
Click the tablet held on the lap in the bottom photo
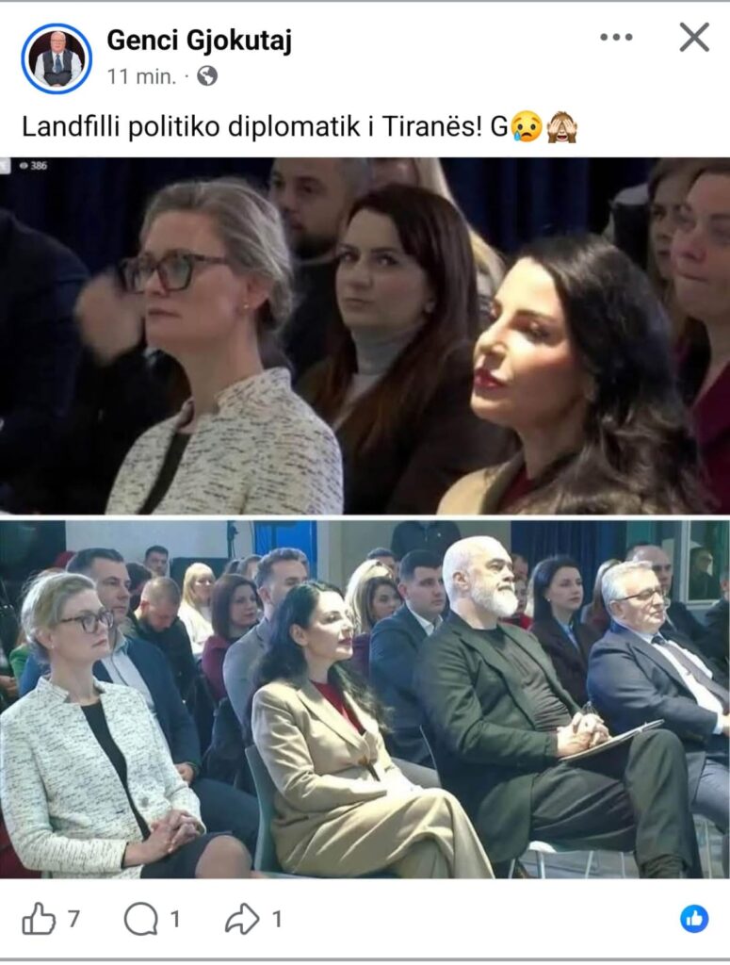point(610,741)
